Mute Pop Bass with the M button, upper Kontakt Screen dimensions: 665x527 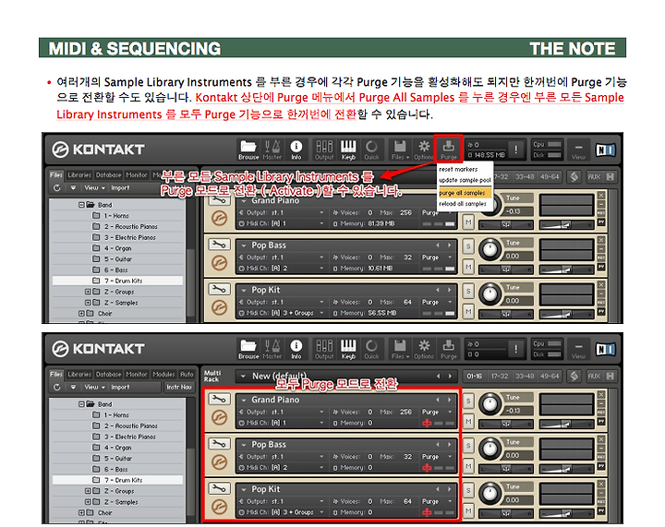point(468,267)
